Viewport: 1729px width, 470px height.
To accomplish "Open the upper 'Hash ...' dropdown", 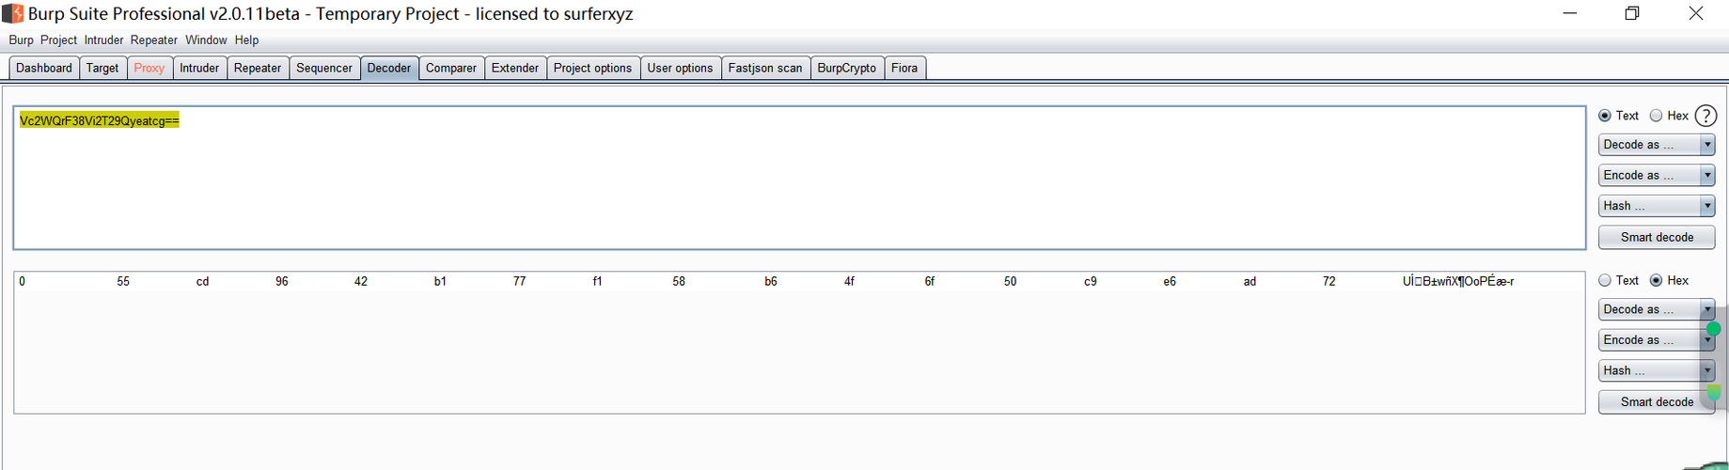I will tap(1657, 206).
